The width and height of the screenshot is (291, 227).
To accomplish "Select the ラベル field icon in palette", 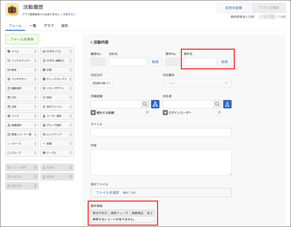I will 9,51.
